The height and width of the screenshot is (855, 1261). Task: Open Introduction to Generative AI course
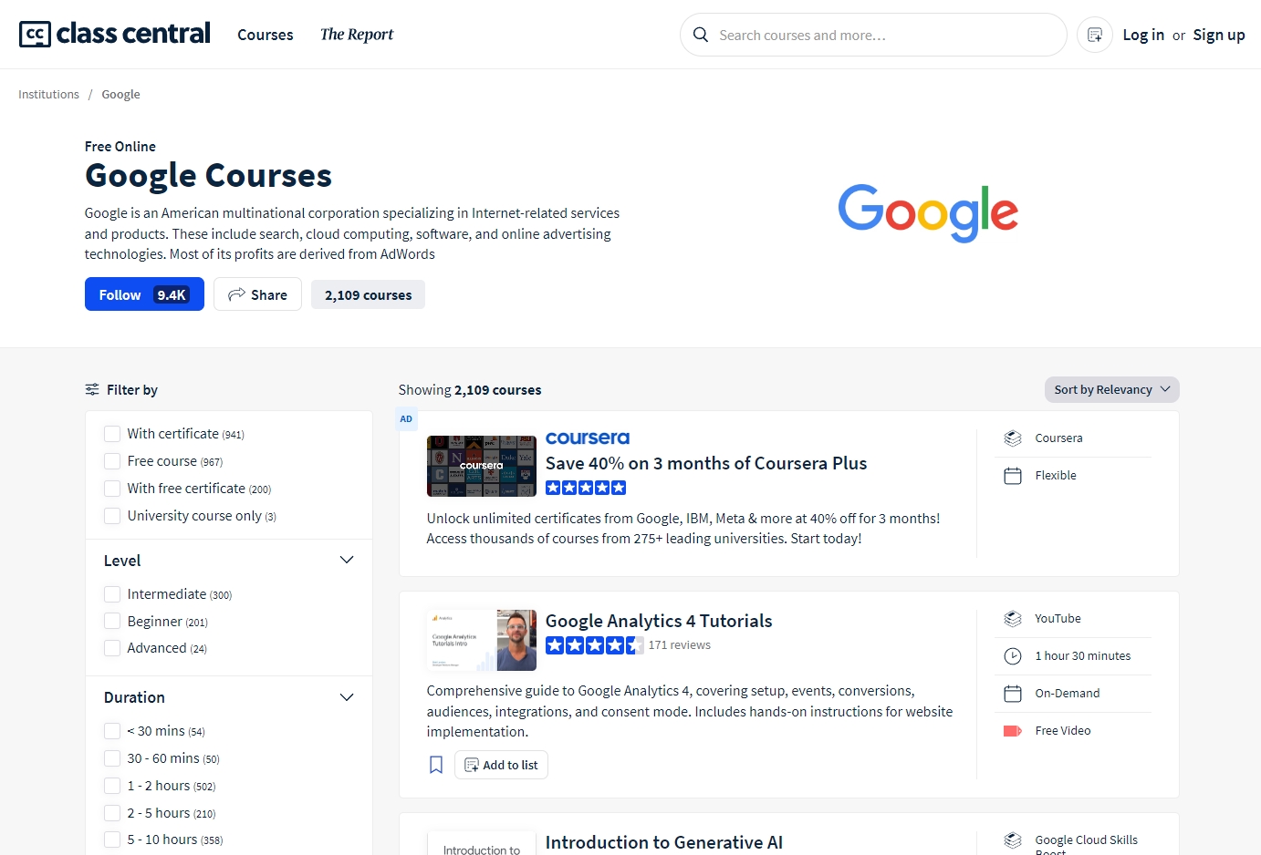[664, 842]
